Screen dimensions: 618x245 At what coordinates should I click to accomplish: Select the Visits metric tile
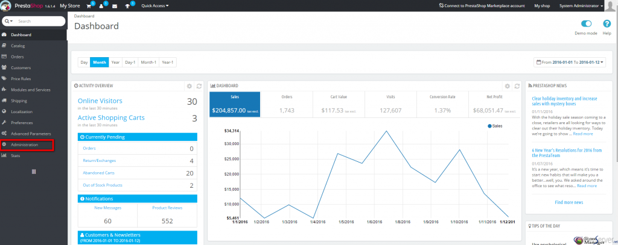tap(391, 104)
